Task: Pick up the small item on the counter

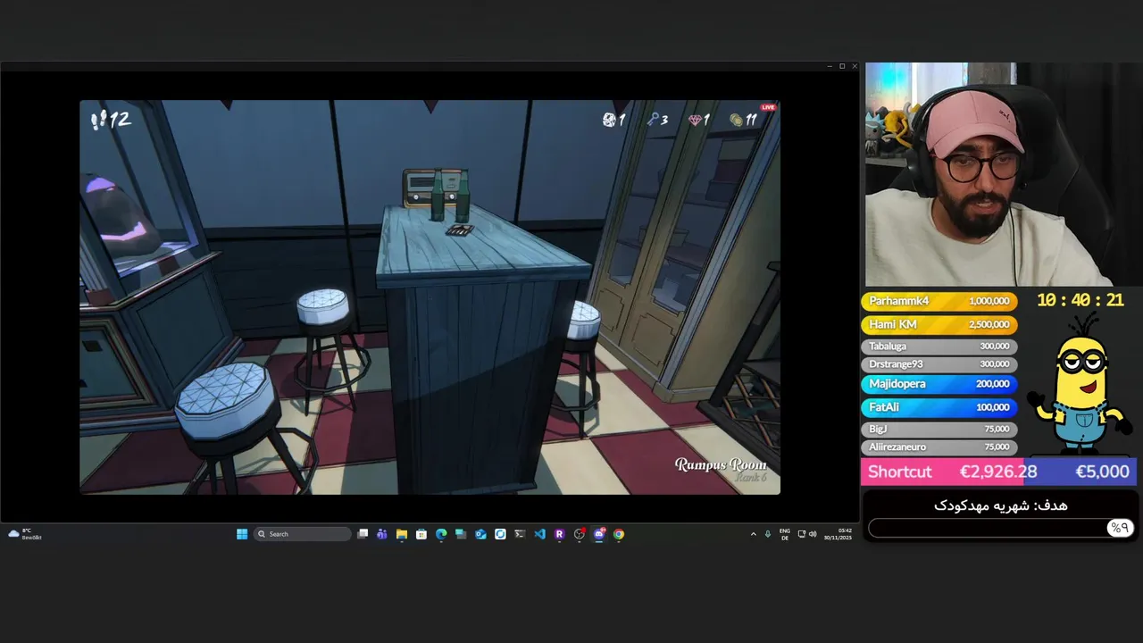Action: point(459,230)
